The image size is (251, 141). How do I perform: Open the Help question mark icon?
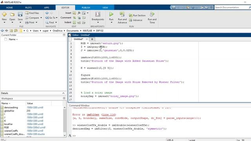click(207, 7)
